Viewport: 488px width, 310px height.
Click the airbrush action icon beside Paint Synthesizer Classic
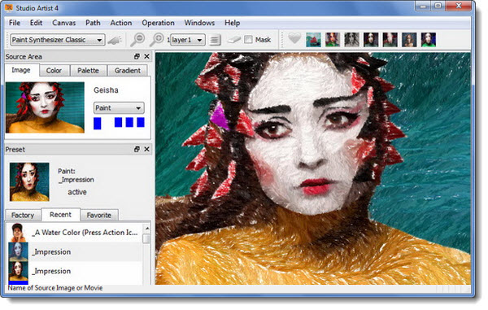tap(115, 40)
